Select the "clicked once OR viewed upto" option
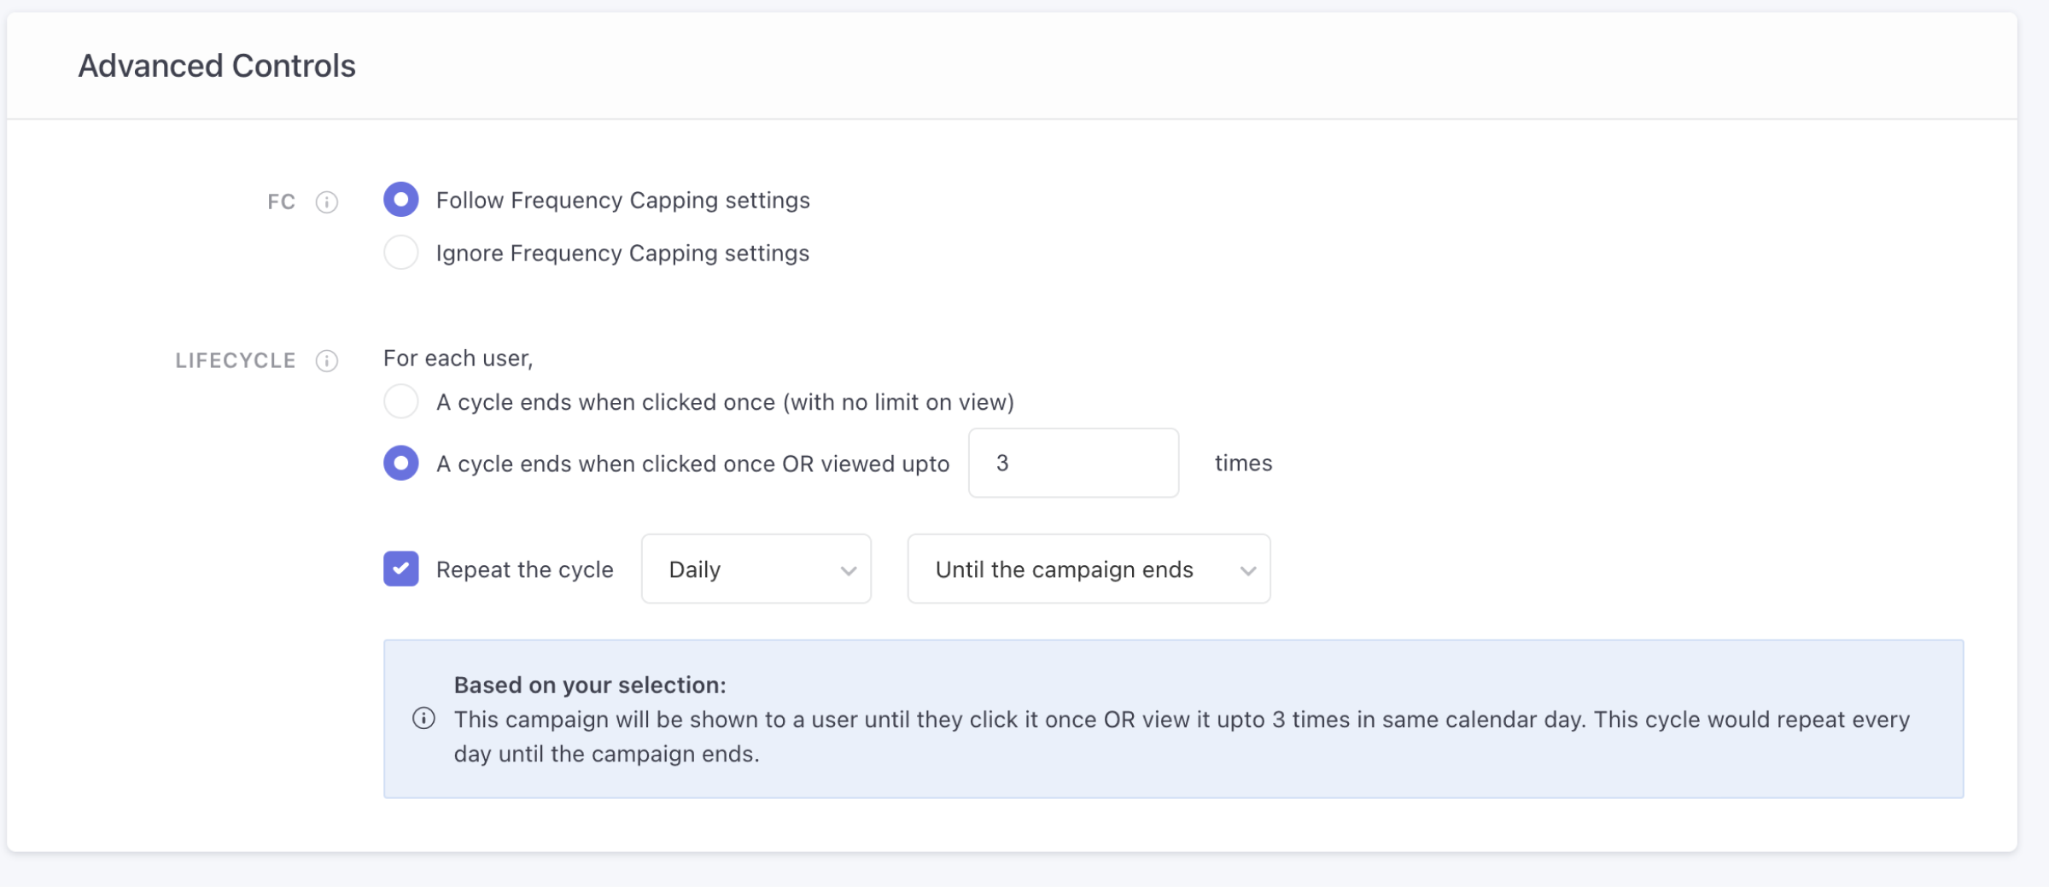This screenshot has width=2049, height=887. tap(400, 463)
